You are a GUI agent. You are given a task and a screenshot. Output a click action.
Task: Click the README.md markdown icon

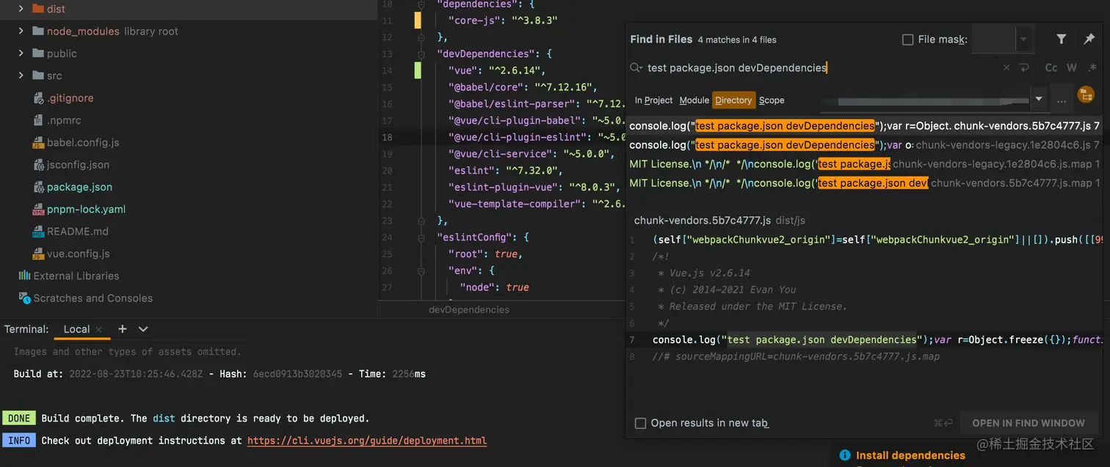pyautogui.click(x=39, y=232)
